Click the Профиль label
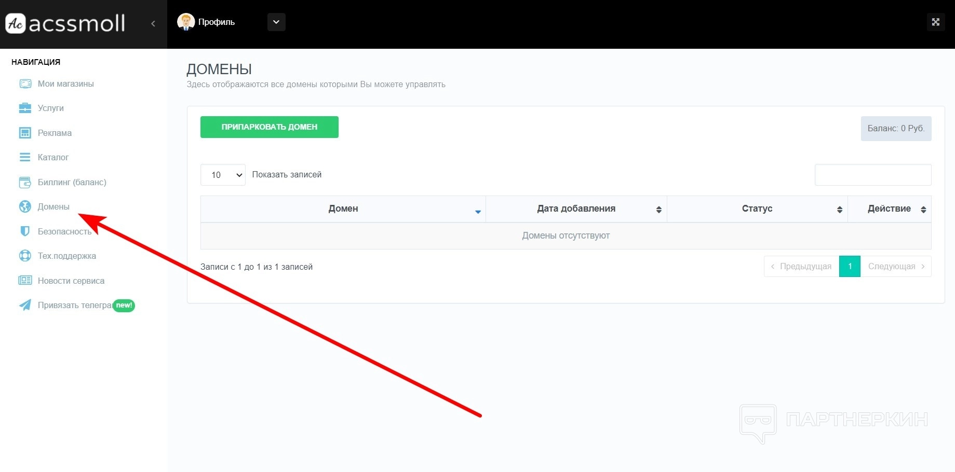Viewport: 955px width, 472px height. click(217, 22)
